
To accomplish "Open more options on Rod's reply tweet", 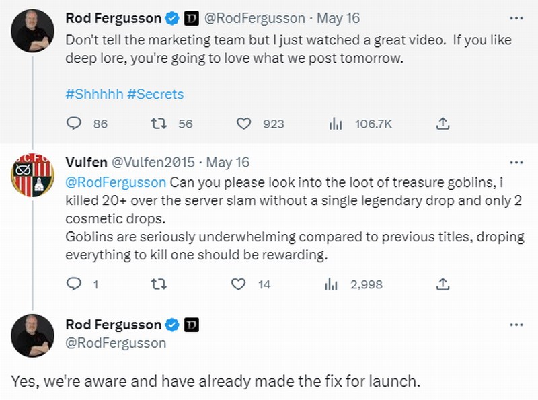I will tap(516, 325).
